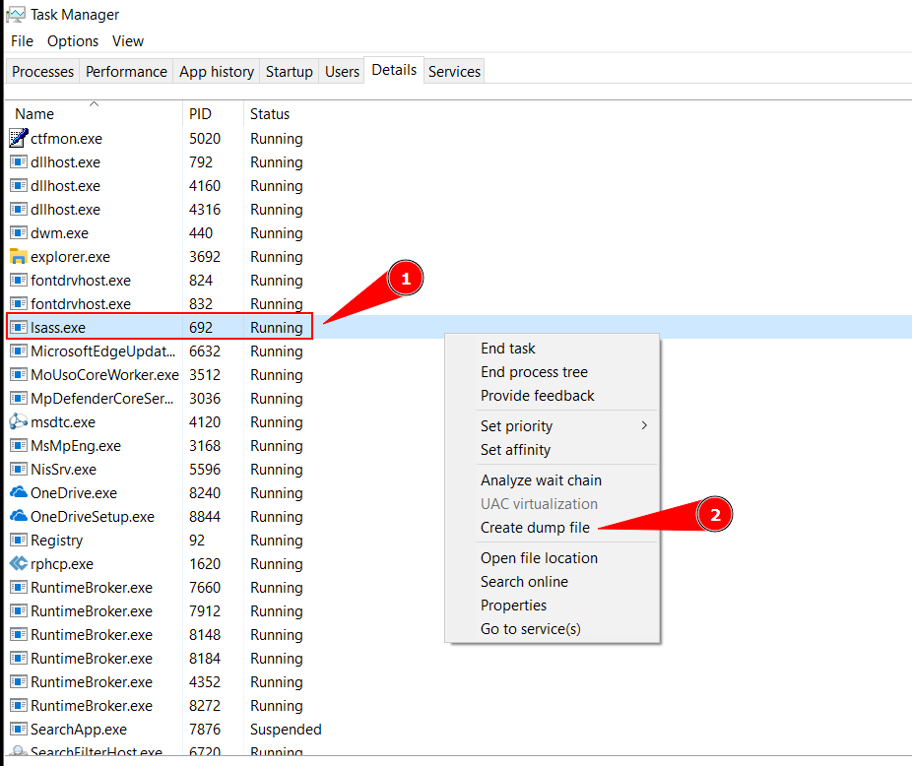The width and height of the screenshot is (912, 766).
Task: Click the OneDrive.exe cloud icon
Action: point(19,492)
